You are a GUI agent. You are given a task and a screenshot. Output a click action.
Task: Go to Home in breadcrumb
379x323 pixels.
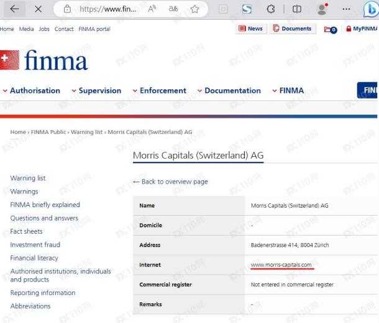(x=18, y=132)
